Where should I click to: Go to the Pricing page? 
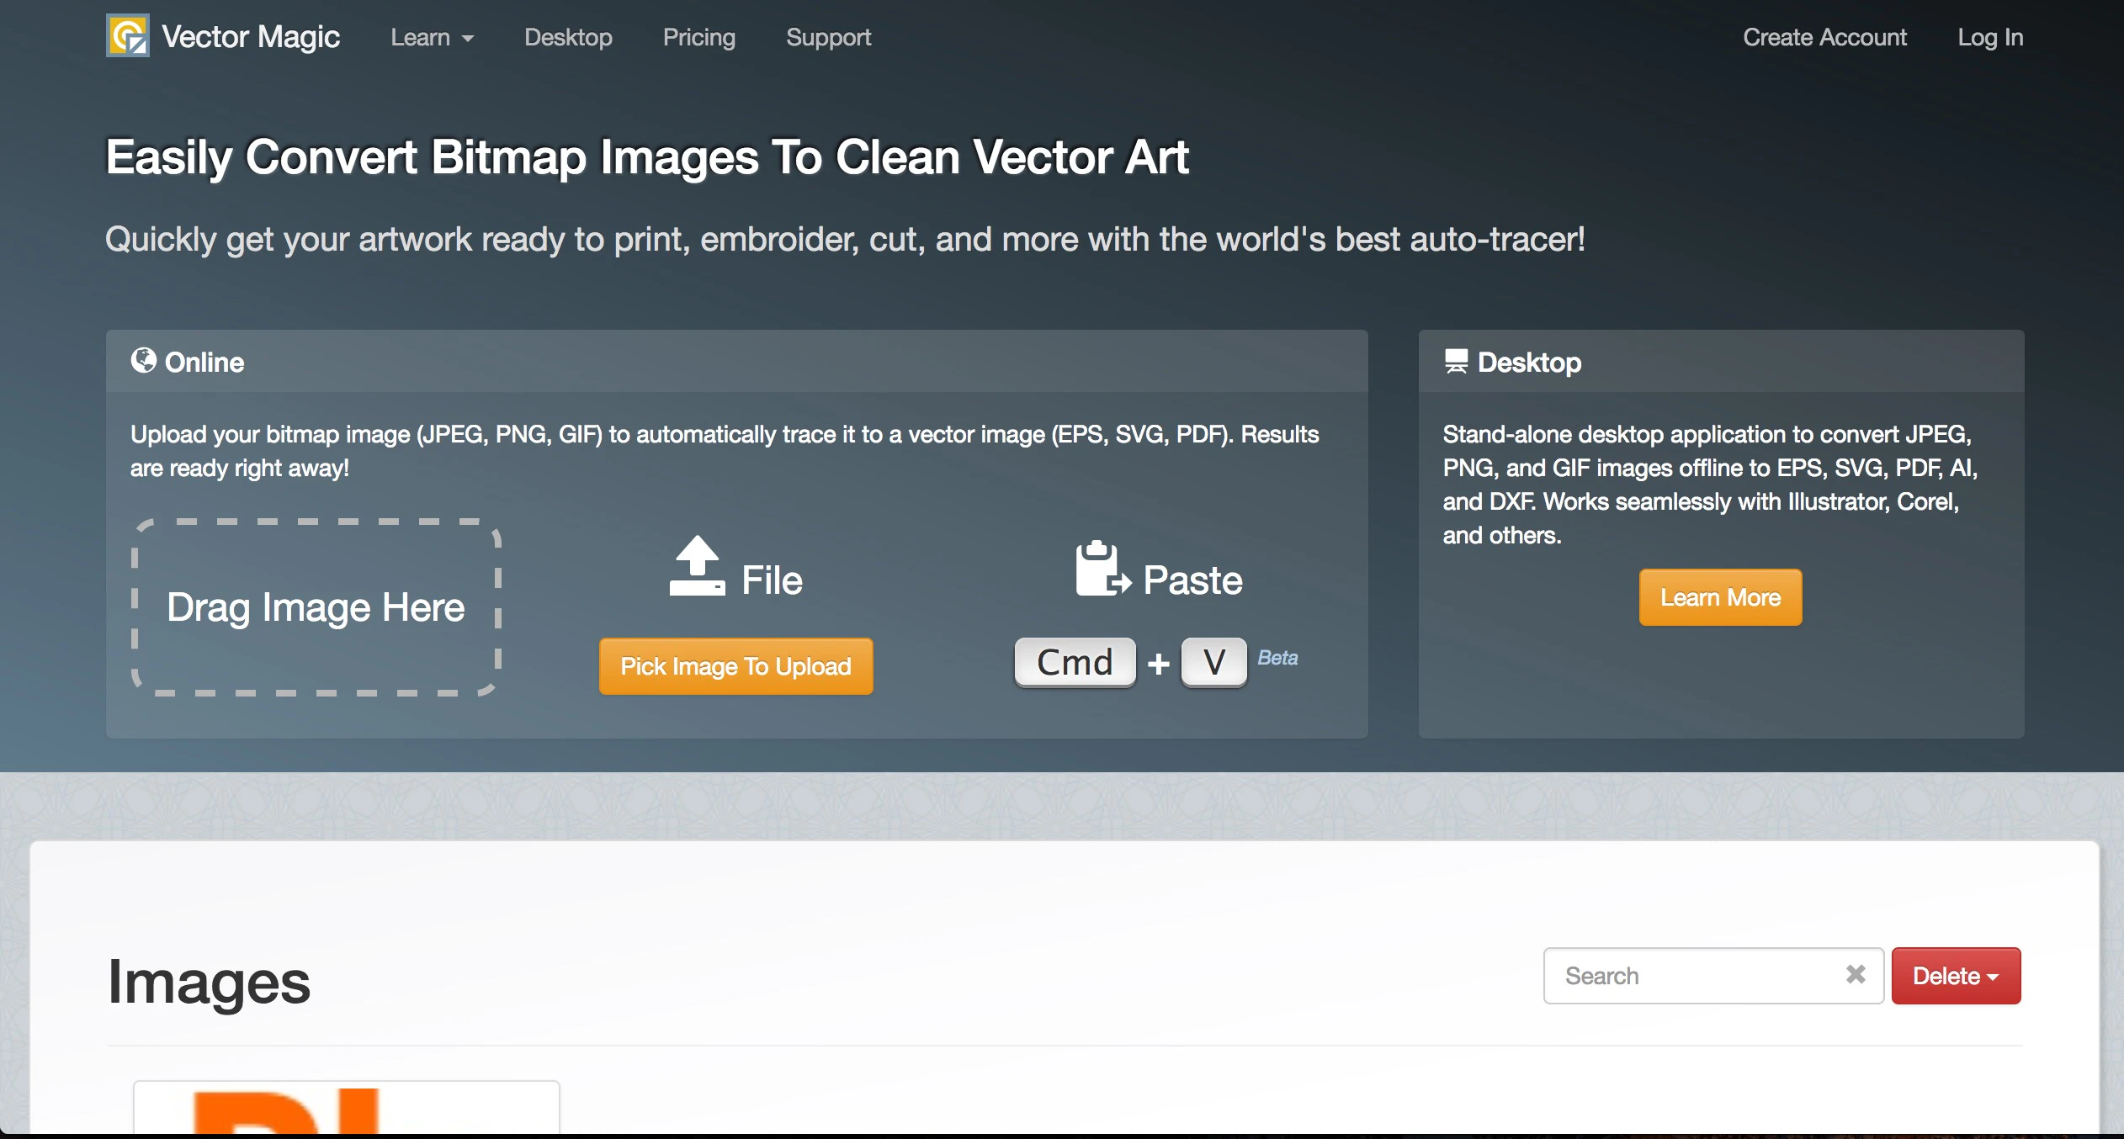(x=698, y=37)
